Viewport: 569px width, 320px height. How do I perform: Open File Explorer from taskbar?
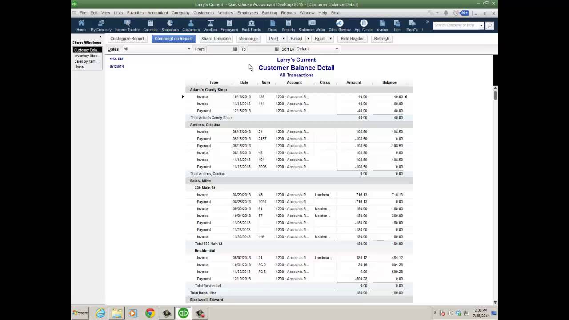(117, 313)
